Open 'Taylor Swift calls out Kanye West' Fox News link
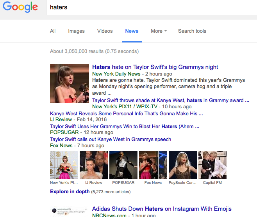The width and height of the screenshot is (257, 217). click(x=111, y=139)
